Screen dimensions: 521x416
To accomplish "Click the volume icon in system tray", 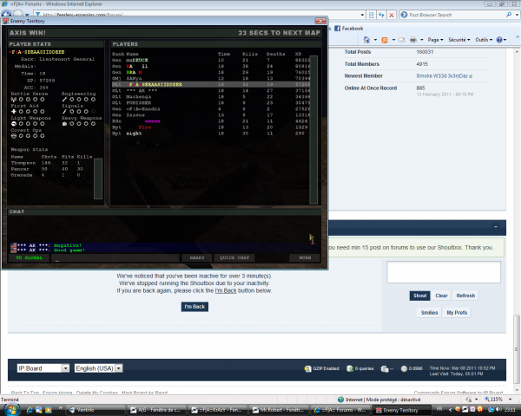I will (x=498, y=409).
